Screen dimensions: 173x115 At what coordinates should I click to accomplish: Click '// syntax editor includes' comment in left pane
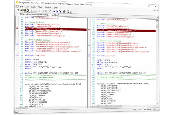[x=38, y=40]
